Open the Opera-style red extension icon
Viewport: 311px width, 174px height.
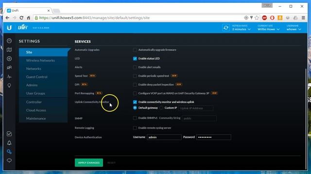coord(272,18)
